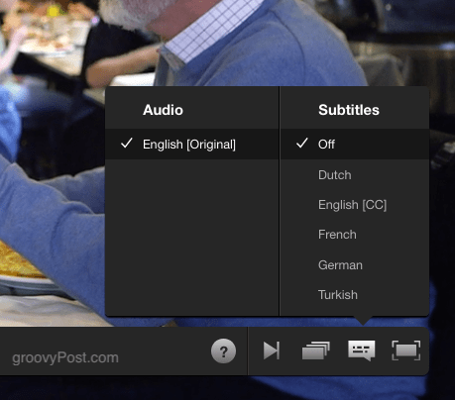Click the checkmark beside English [Original]
This screenshot has width=455, height=400.
click(x=127, y=144)
